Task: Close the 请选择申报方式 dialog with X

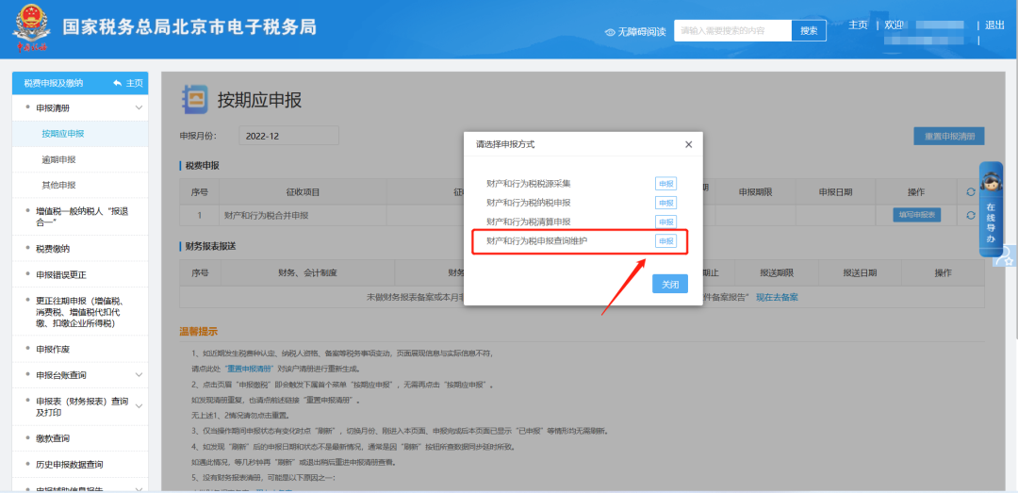Action: click(x=688, y=144)
